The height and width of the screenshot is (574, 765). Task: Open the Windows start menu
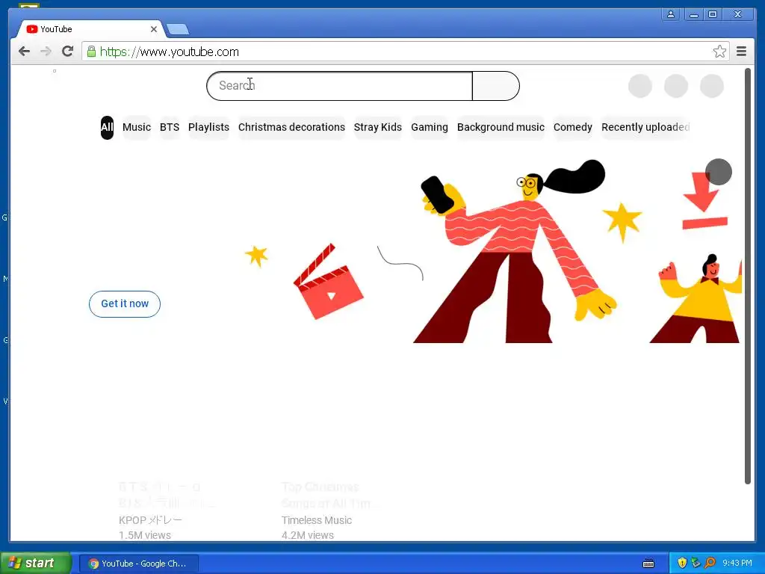pos(36,564)
